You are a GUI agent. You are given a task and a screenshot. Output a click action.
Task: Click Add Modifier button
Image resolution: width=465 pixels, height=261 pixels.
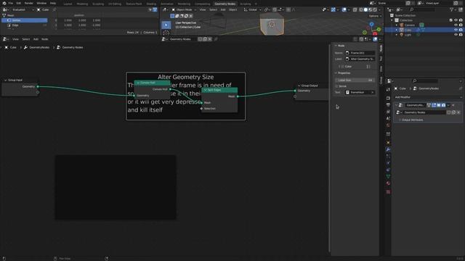point(428,97)
